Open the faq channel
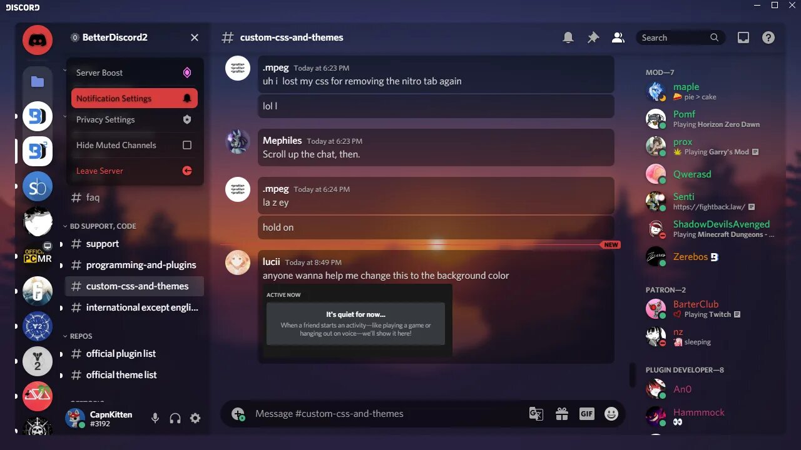Image resolution: width=801 pixels, height=450 pixels. coord(135,197)
